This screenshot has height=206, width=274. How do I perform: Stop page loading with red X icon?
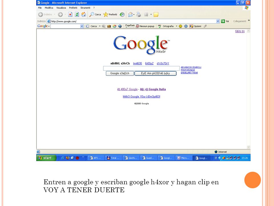(x=70, y=15)
